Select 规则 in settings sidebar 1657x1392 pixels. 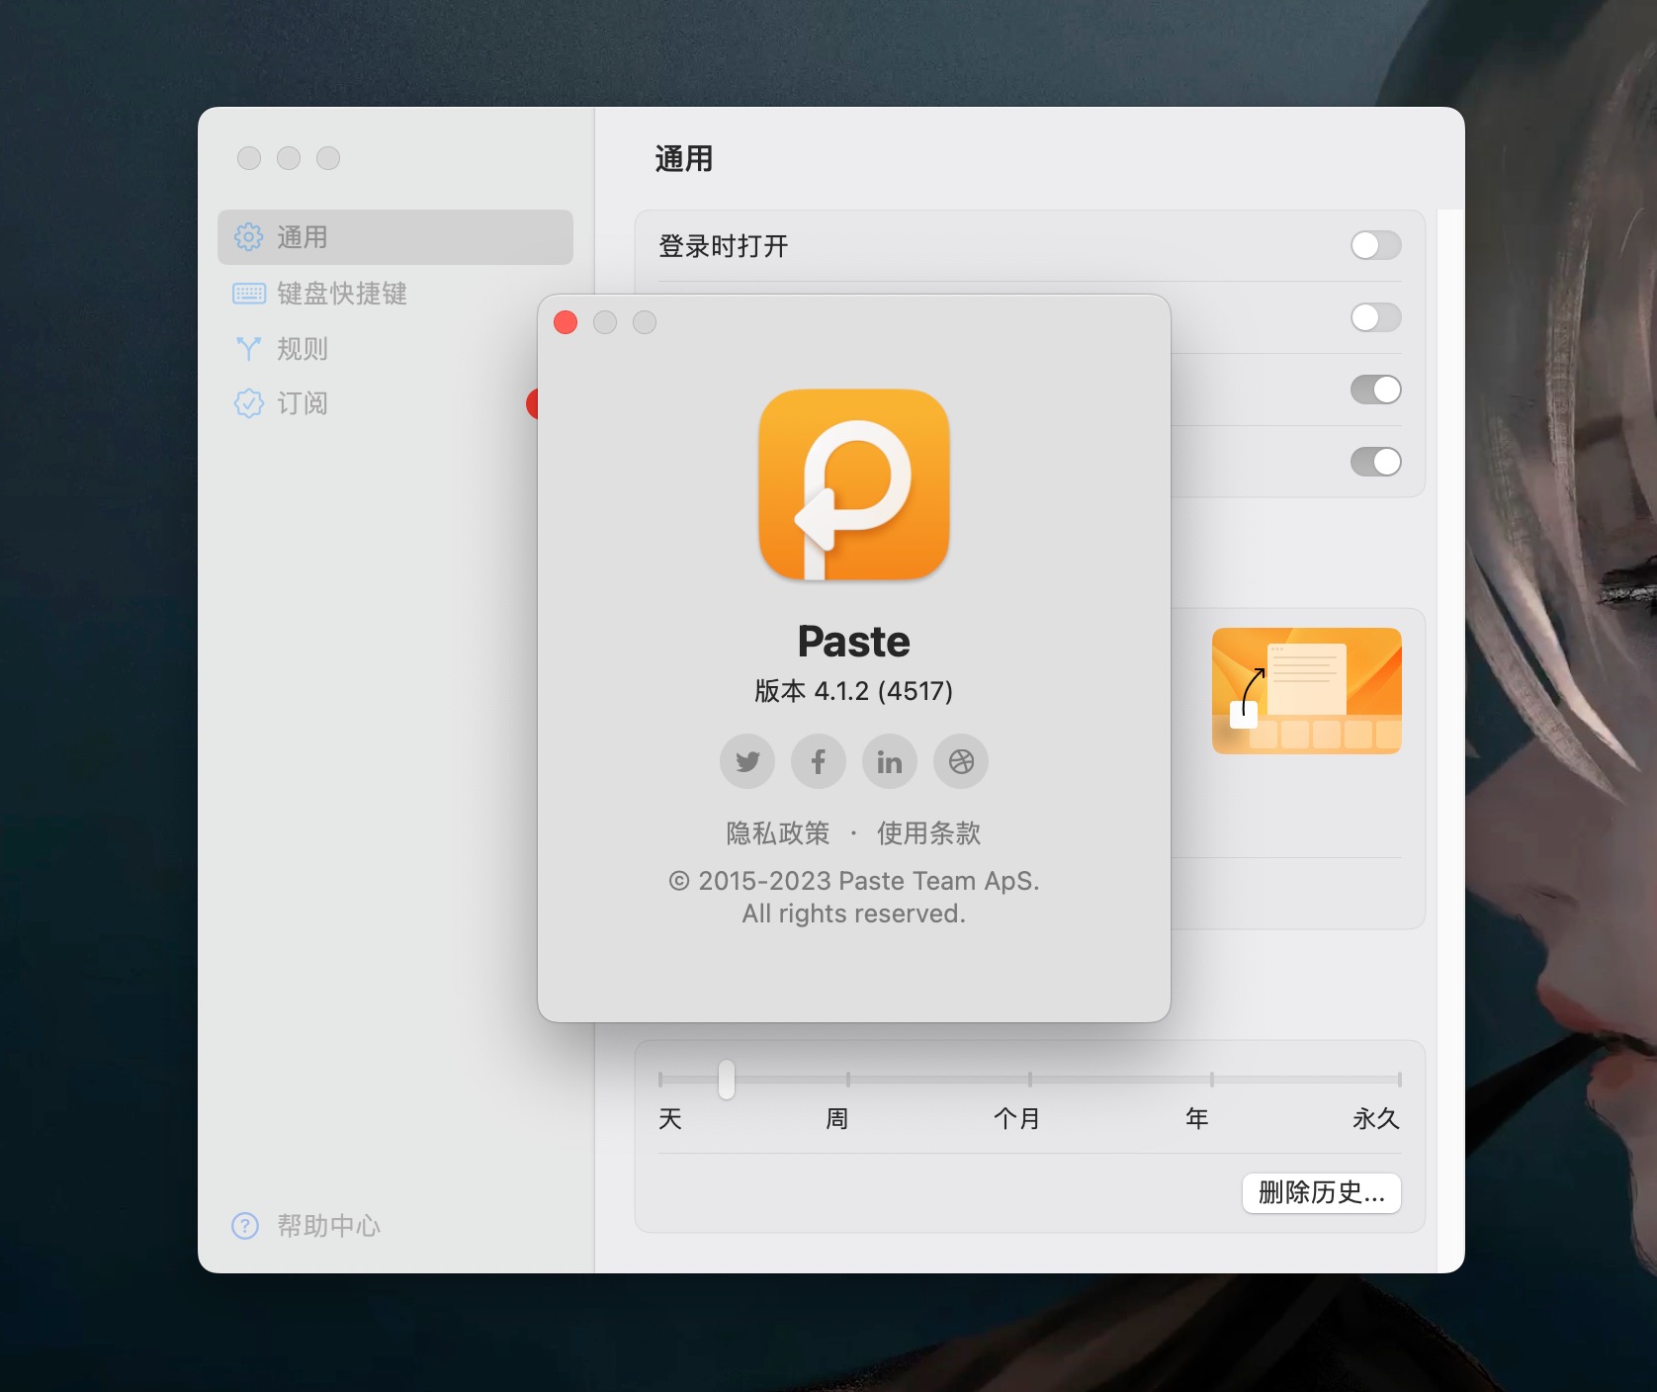point(395,348)
